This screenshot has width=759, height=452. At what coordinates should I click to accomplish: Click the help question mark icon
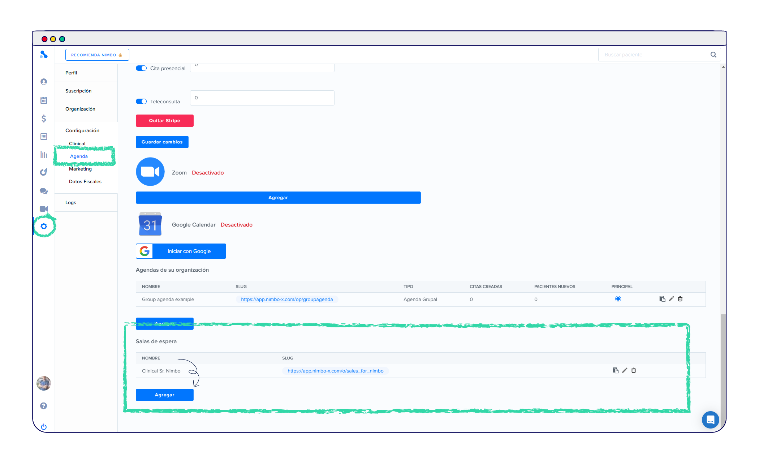point(44,406)
